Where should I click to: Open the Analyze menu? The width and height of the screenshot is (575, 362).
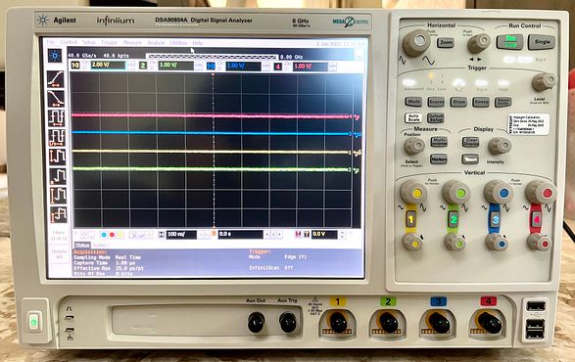coord(156,43)
